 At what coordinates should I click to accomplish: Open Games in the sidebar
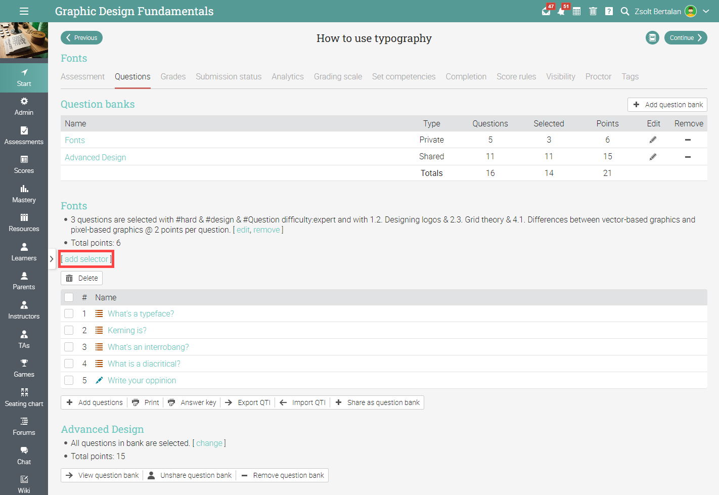pos(24,369)
